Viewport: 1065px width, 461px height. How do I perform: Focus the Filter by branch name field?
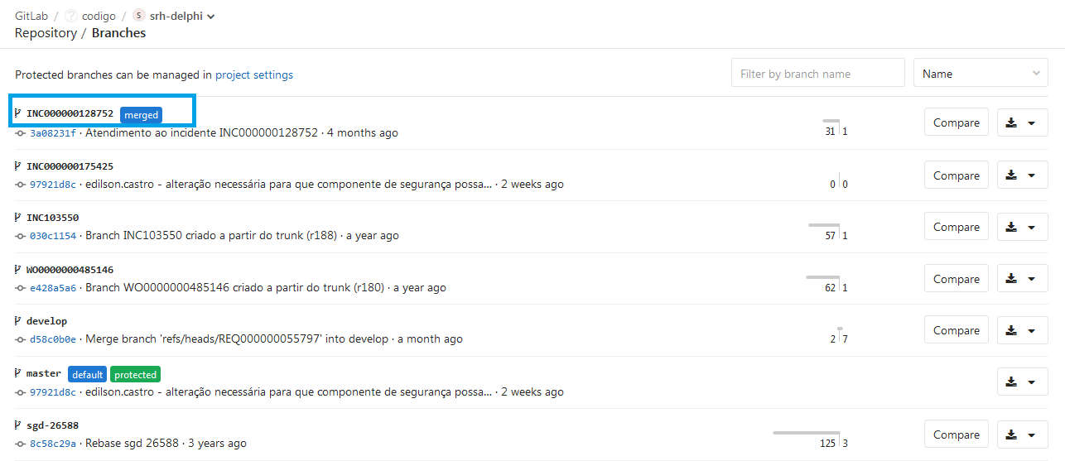817,74
